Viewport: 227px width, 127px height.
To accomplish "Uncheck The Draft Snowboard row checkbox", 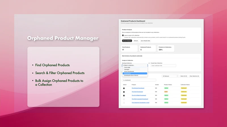I will tap(124, 92).
